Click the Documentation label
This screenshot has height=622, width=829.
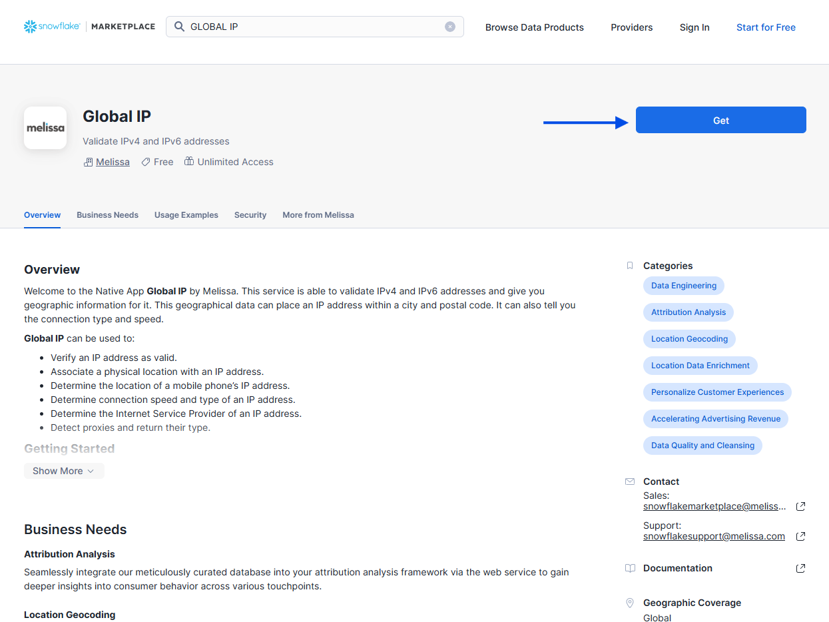tap(678, 568)
